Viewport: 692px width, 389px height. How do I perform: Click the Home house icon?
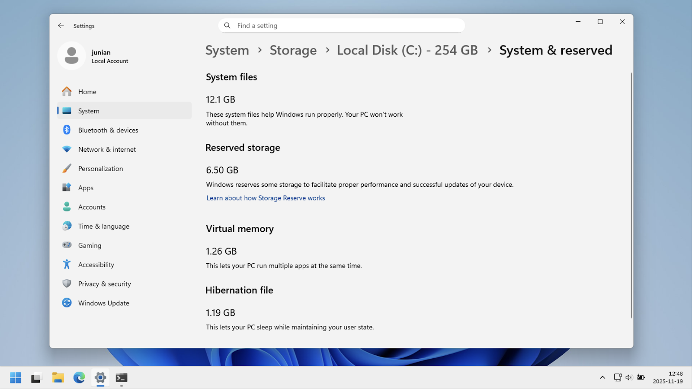tap(67, 92)
